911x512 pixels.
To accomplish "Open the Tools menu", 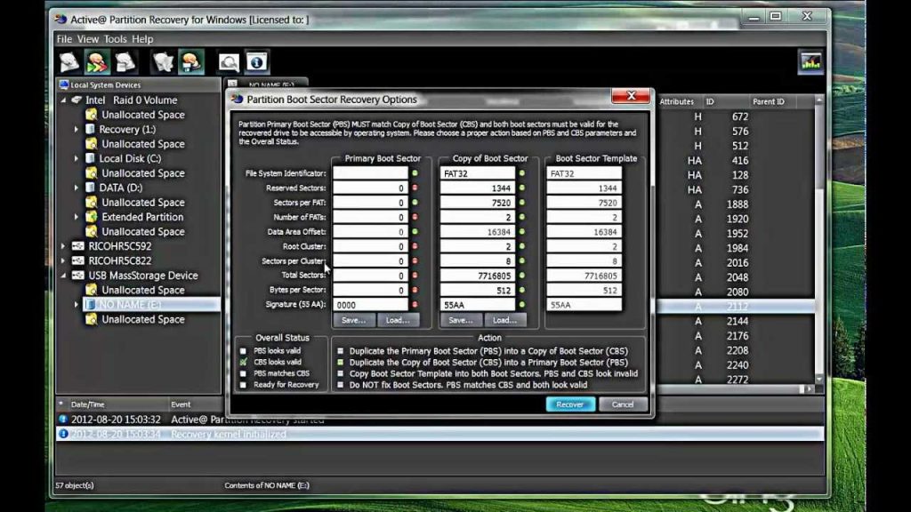I will pos(115,39).
